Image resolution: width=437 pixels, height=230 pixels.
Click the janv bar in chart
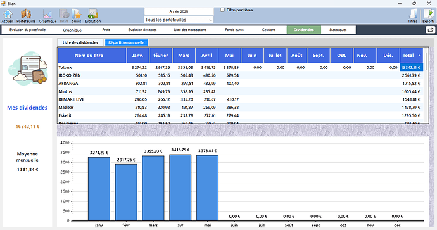(x=99, y=189)
